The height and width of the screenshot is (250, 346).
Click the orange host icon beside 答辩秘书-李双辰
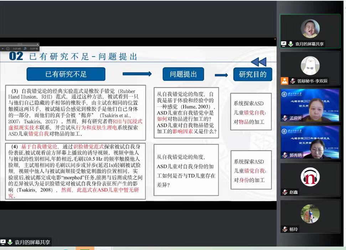(x=284, y=81)
